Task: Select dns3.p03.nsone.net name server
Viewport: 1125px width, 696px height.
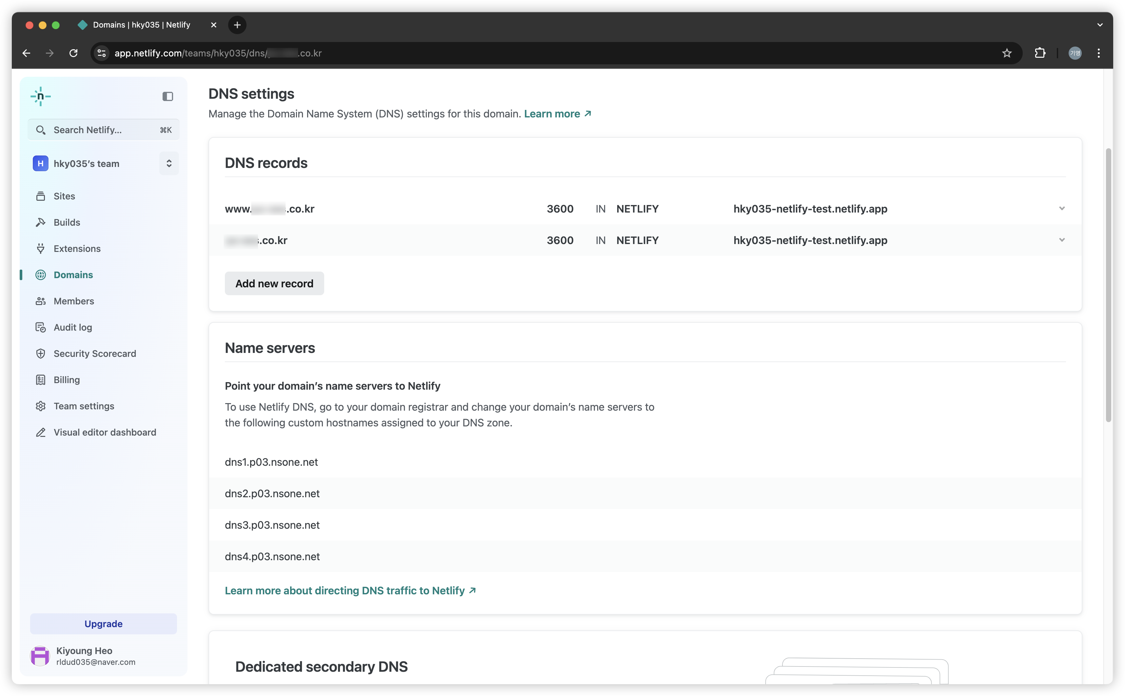Action: 272,525
